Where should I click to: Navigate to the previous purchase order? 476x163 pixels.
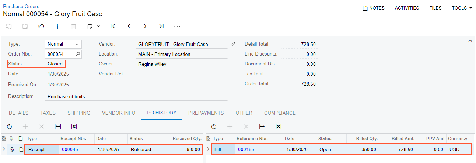129,26
